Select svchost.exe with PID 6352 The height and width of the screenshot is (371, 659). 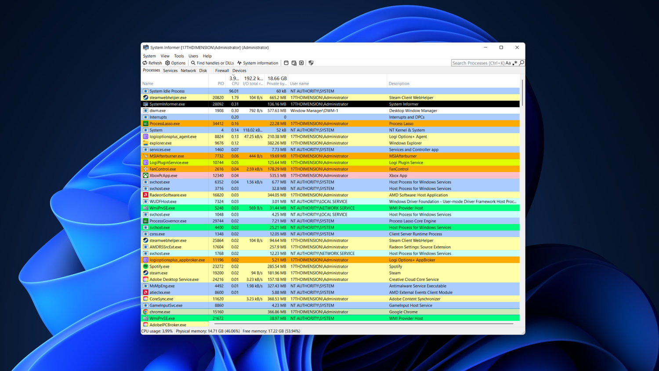point(330,182)
